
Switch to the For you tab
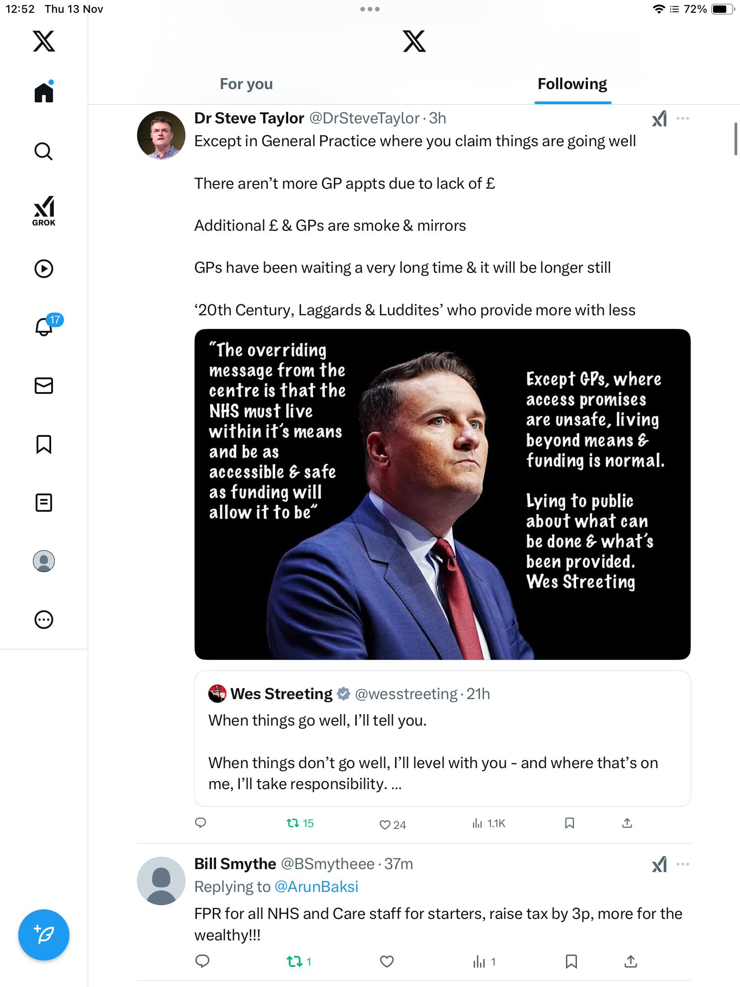pos(246,84)
